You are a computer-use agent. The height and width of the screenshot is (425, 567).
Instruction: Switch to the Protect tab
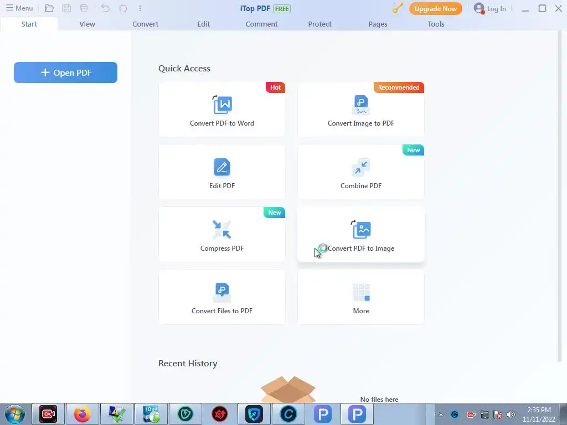[x=319, y=24]
